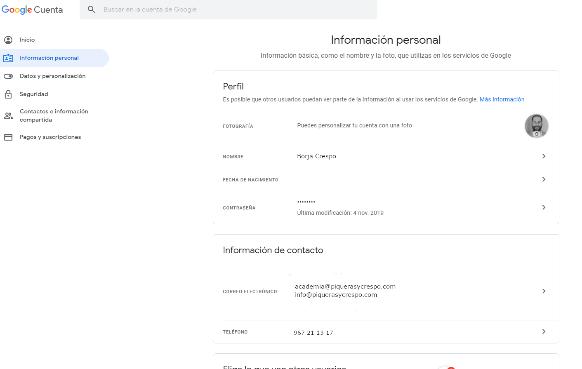The width and height of the screenshot is (582, 369).
Task: Click the Datos y personalización toggle icon
Action: [x=8, y=76]
